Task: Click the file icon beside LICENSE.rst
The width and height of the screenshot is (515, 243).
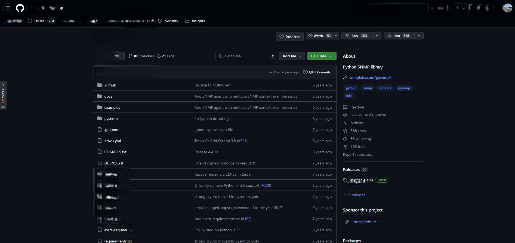Action: point(100,163)
